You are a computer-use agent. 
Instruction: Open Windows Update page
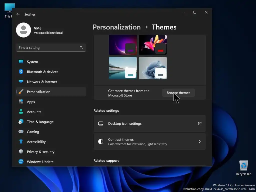[51, 162]
